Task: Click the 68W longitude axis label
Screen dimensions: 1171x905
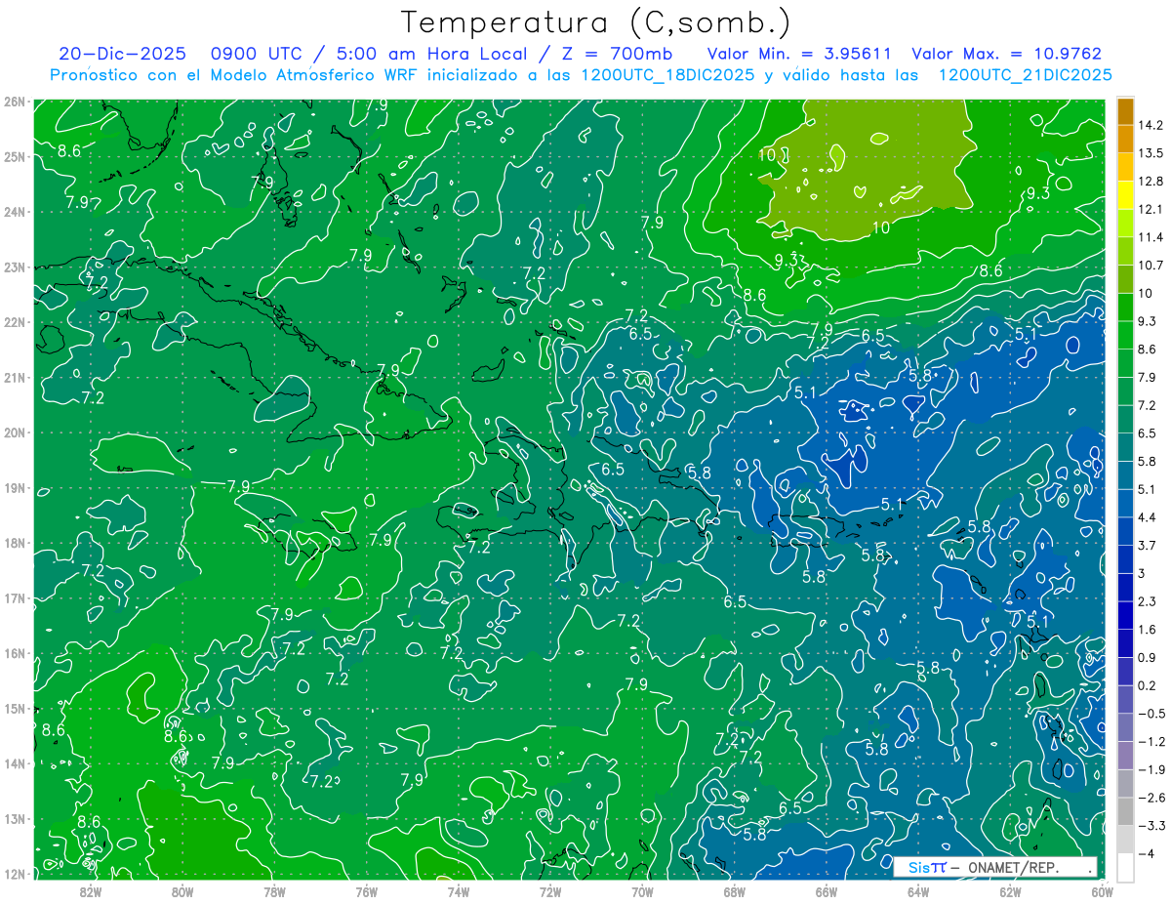Action: [x=735, y=890]
